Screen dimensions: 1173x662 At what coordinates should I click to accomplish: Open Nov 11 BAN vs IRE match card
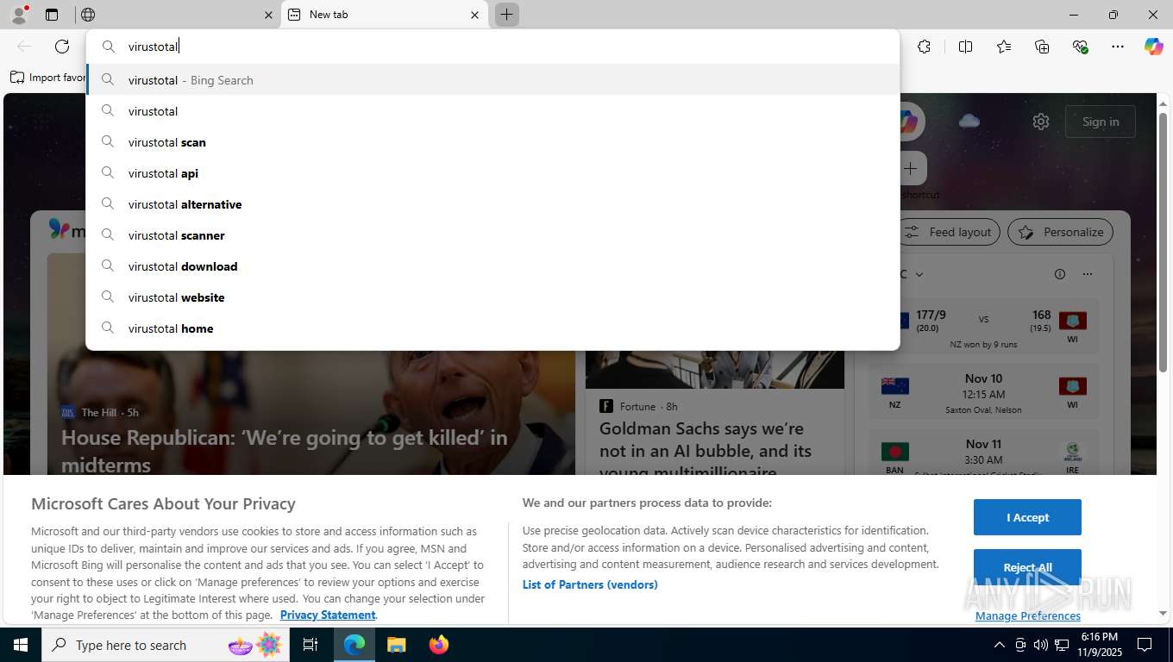(983, 453)
